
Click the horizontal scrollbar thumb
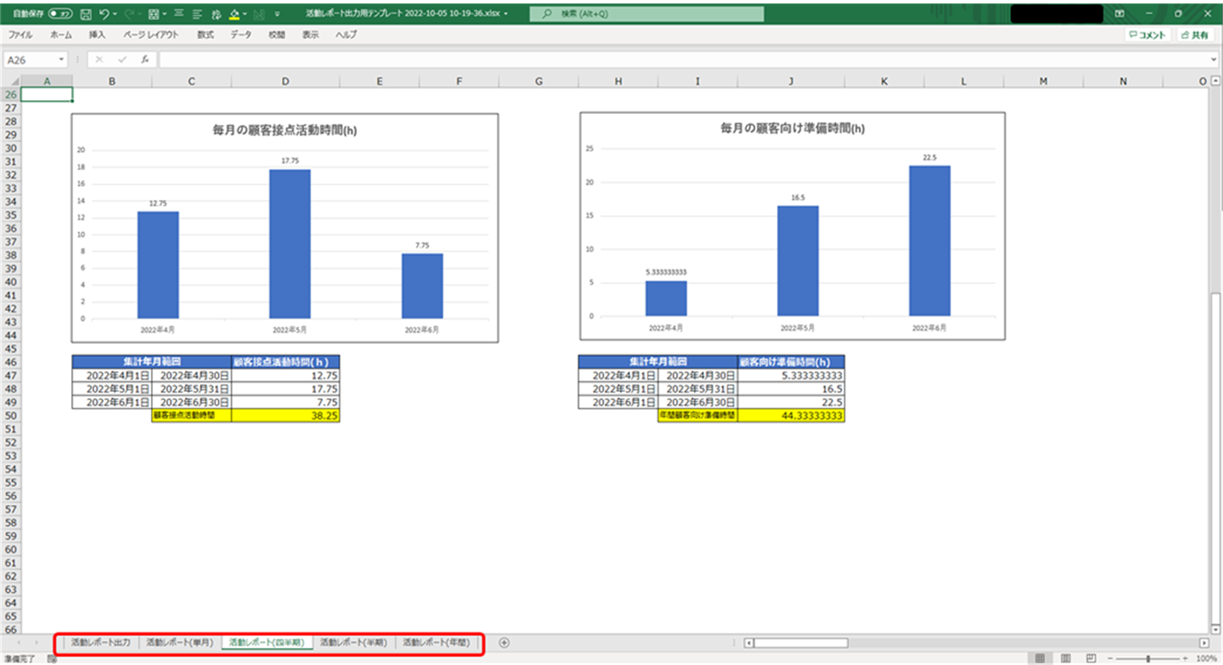(801, 643)
